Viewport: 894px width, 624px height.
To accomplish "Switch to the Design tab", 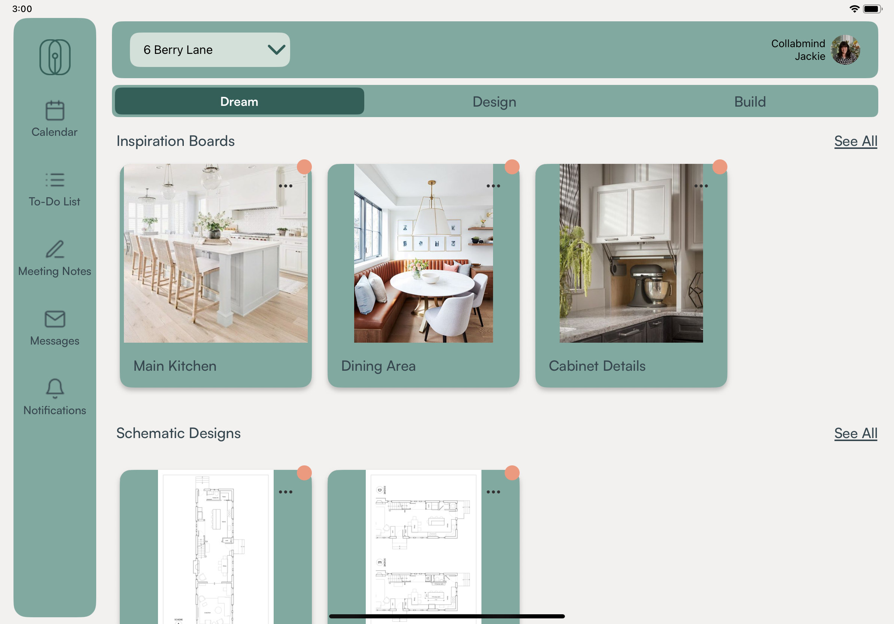I will 494,102.
